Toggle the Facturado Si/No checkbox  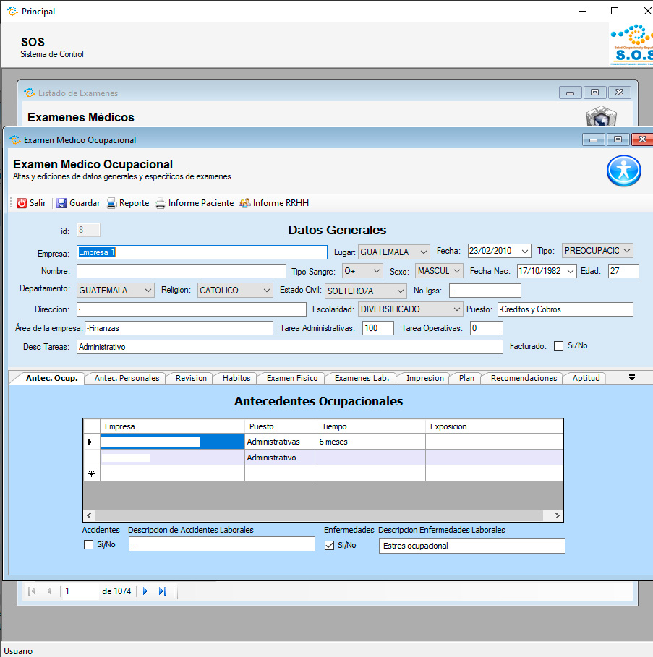(x=558, y=346)
